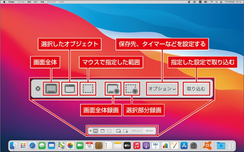The height and width of the screenshot is (152, 244).
Task: Open the ヘルプ menu
Action: pyautogui.click(x=62, y=2)
